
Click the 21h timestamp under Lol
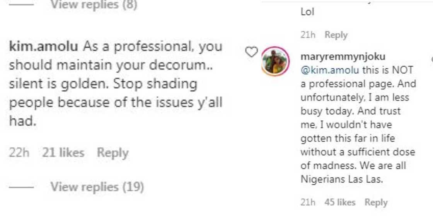[x=308, y=35]
